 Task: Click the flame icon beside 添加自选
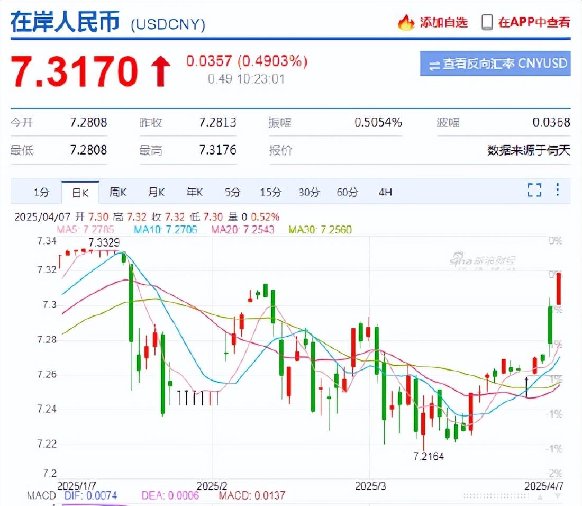[x=406, y=23]
